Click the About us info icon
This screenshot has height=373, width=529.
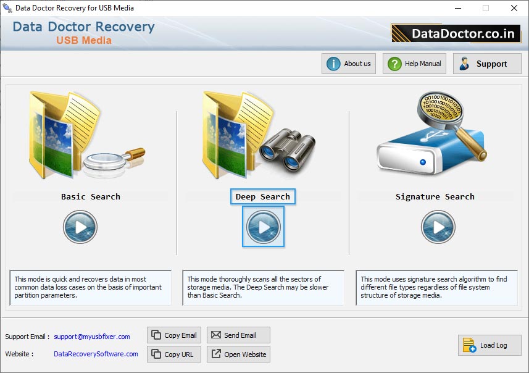point(333,63)
